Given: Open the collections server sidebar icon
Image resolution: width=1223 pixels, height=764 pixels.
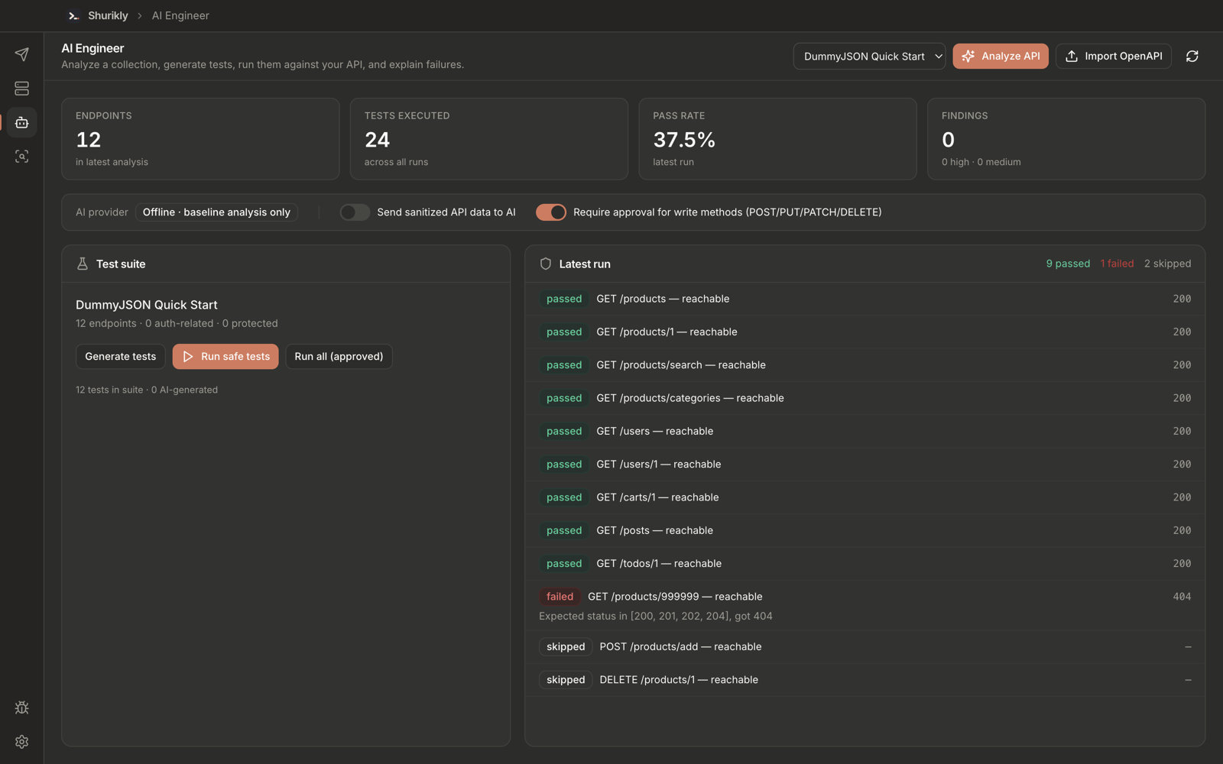Looking at the screenshot, I should tap(21, 89).
